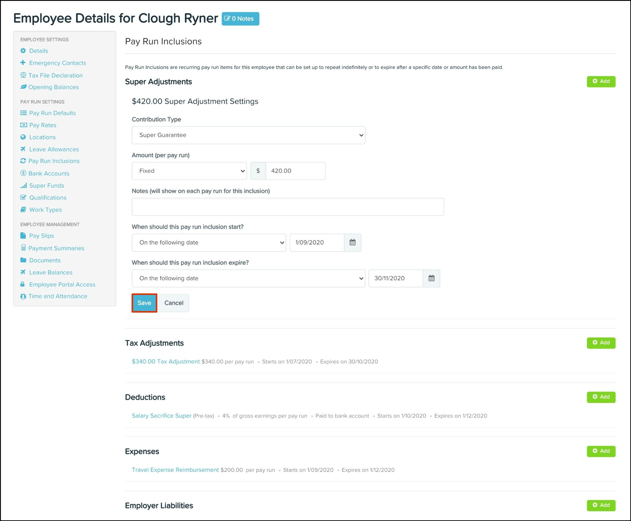Open the $340.00 Tax Adjustment link
Image resolution: width=631 pixels, height=521 pixels.
pyautogui.click(x=166, y=361)
